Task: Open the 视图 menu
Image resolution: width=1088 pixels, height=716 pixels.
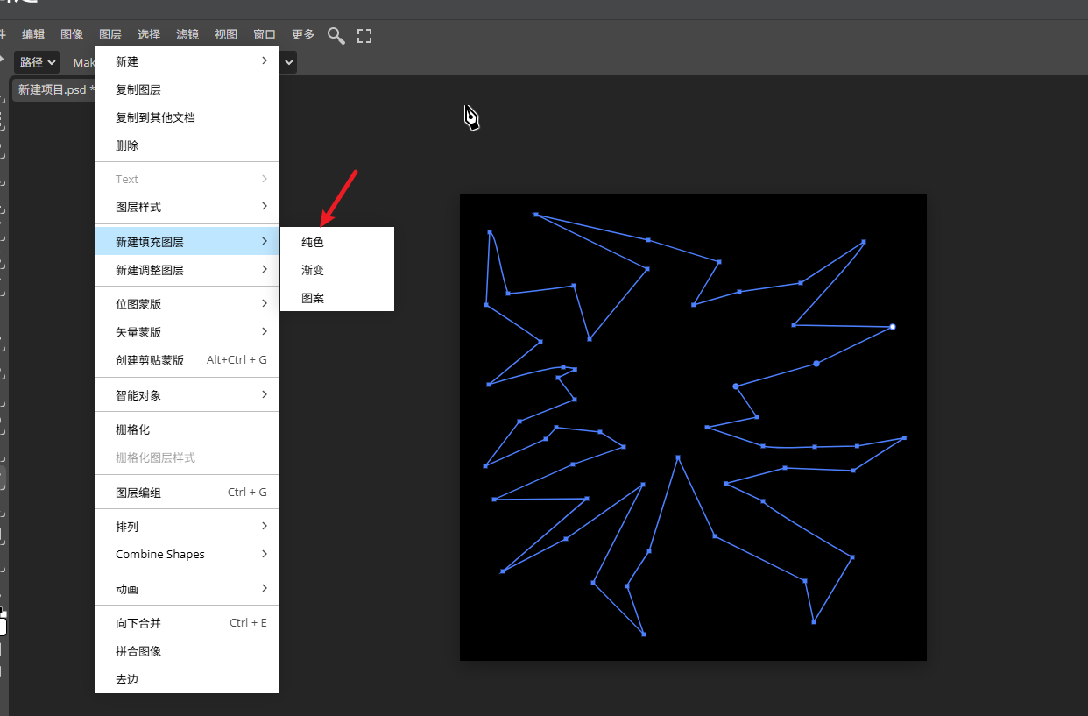Action: click(226, 34)
